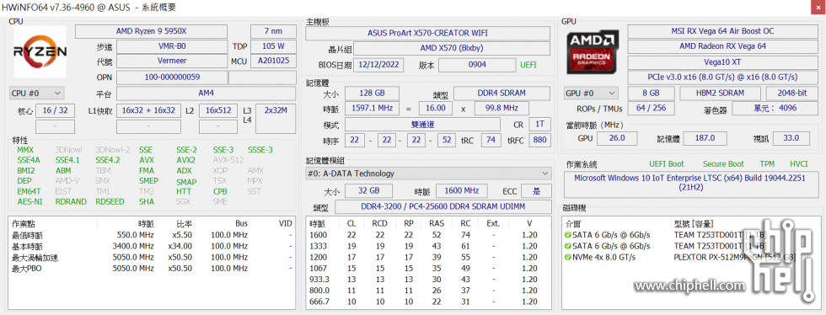Click the module size 32 GB field
Image resolution: width=826 pixels, height=315 pixels.
(x=369, y=190)
